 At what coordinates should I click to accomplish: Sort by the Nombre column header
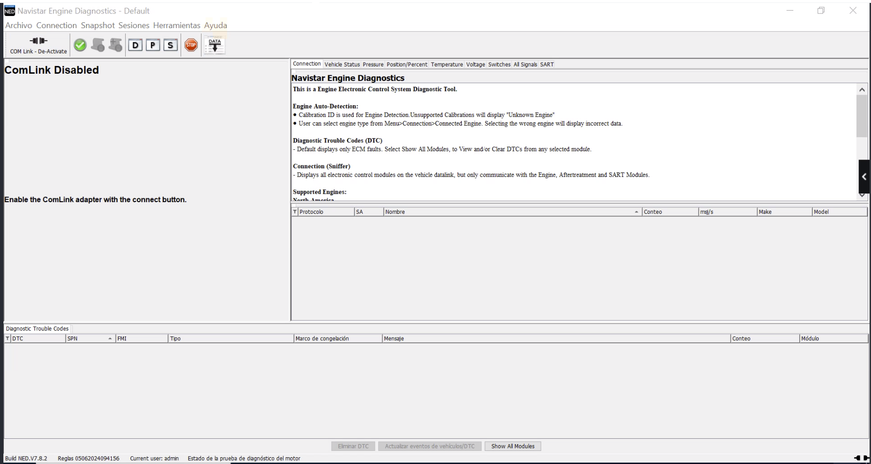510,212
